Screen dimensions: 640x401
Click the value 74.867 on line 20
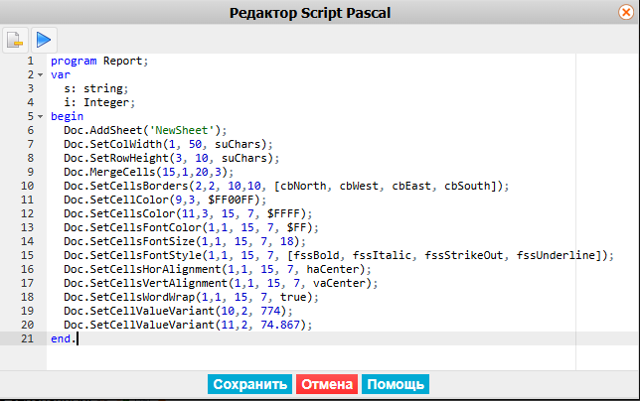[280, 325]
